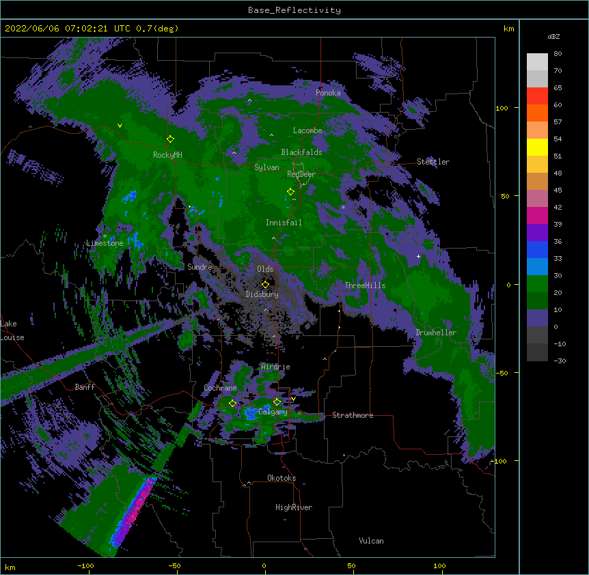Click the -50 tick label on bottom axis
Image resolution: width=589 pixels, height=575 pixels.
point(174,565)
